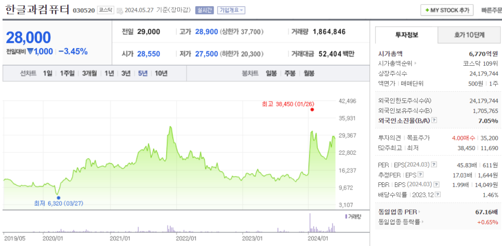
Task: Click help icon next to PBR BPS
Action: click(x=437, y=184)
